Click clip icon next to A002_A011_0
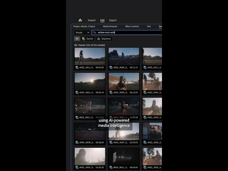The image size is (228, 171). [145, 67]
